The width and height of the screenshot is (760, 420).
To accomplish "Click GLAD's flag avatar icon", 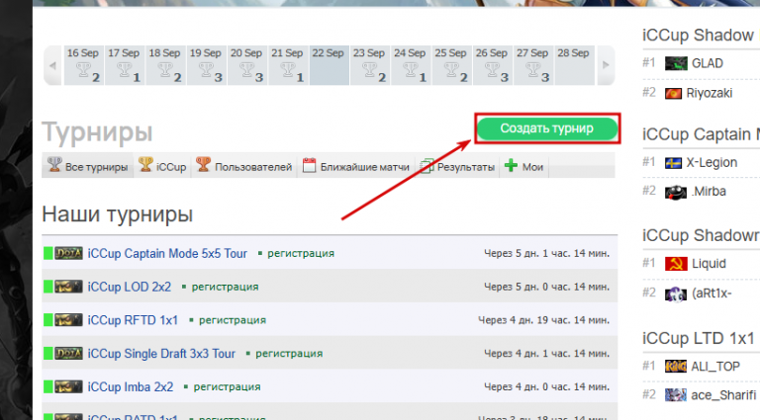I will pyautogui.click(x=676, y=63).
